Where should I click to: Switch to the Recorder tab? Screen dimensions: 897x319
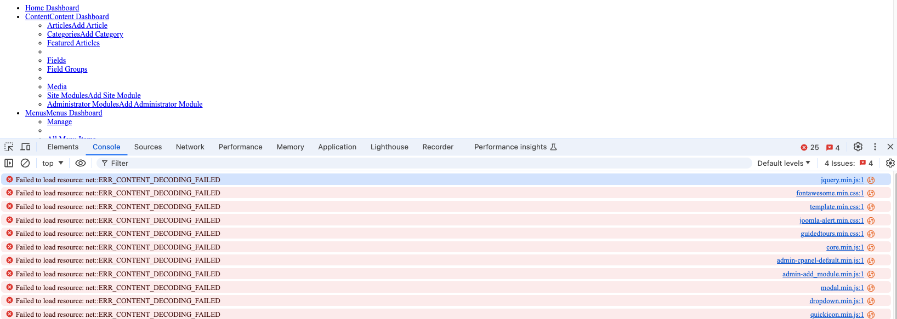pos(438,147)
